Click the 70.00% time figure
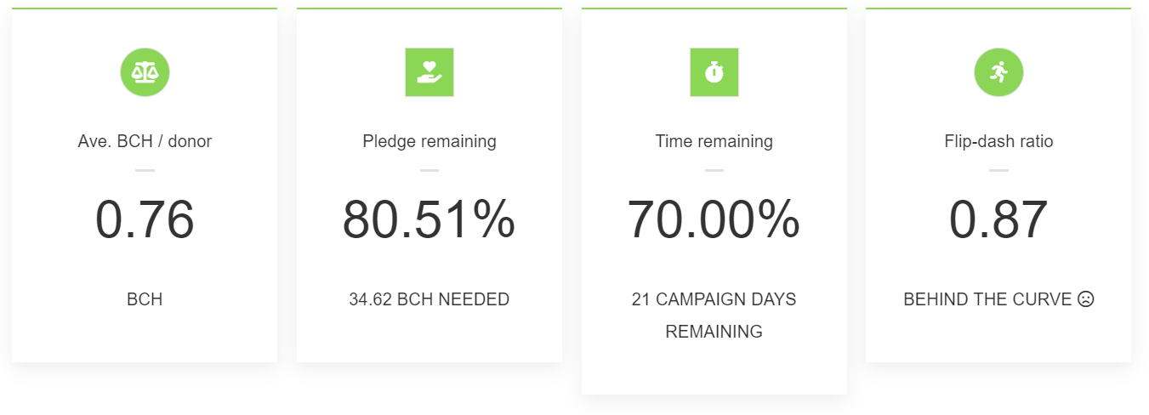 pos(714,220)
